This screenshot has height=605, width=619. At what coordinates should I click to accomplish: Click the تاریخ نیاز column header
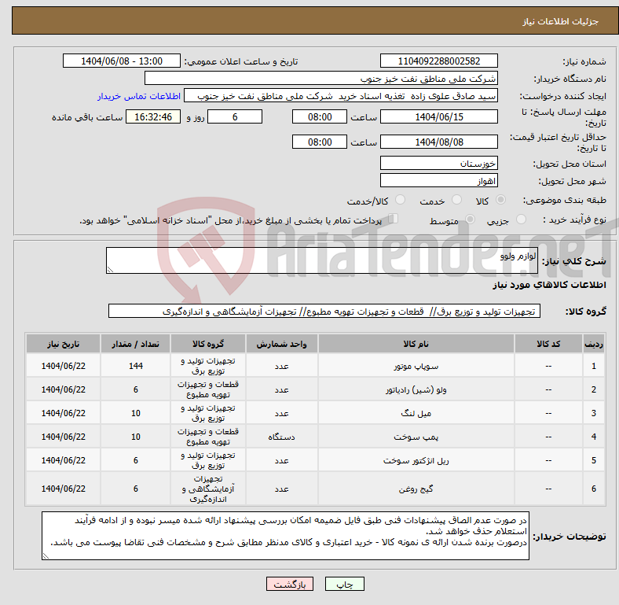tap(63, 344)
